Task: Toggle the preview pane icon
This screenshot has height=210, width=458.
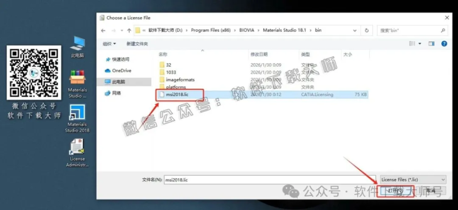Action: tap(432, 44)
